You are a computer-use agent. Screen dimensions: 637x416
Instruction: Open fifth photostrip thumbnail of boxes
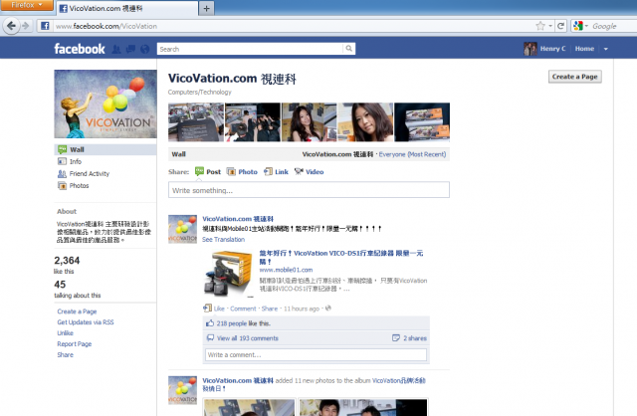pyautogui.click(x=422, y=121)
